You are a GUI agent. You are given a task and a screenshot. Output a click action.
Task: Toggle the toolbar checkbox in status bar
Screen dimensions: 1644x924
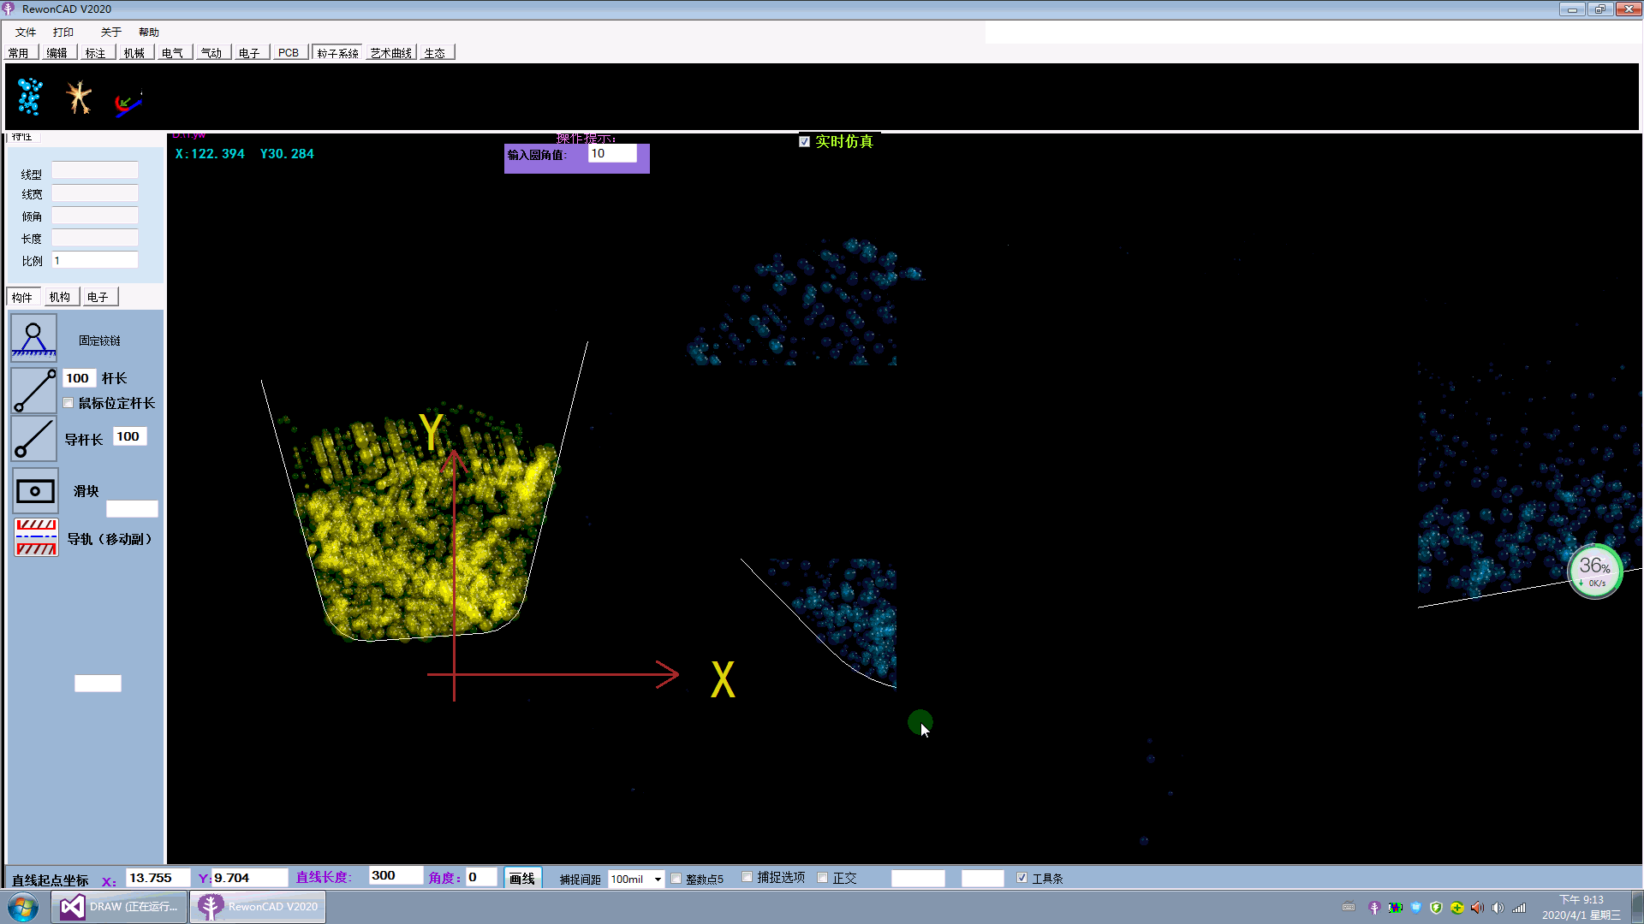(x=1022, y=878)
